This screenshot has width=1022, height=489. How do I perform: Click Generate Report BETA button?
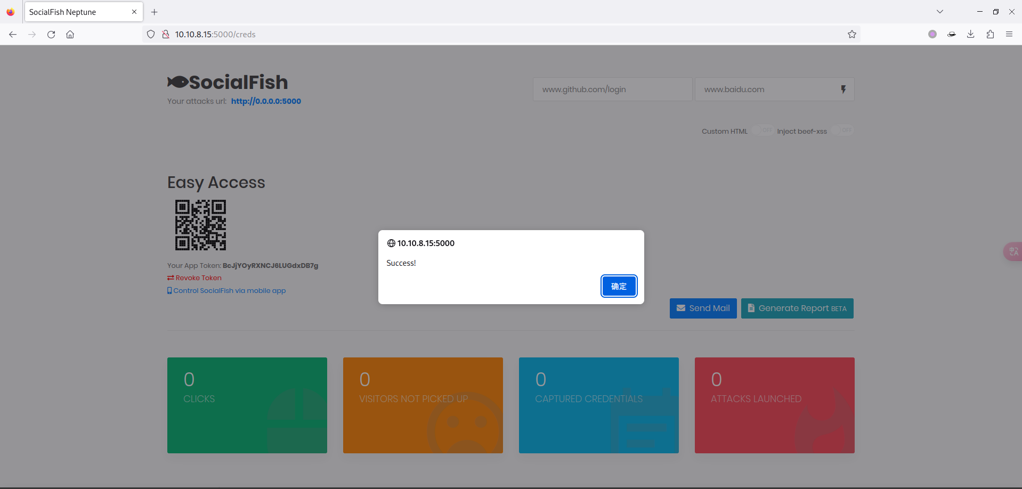(797, 308)
